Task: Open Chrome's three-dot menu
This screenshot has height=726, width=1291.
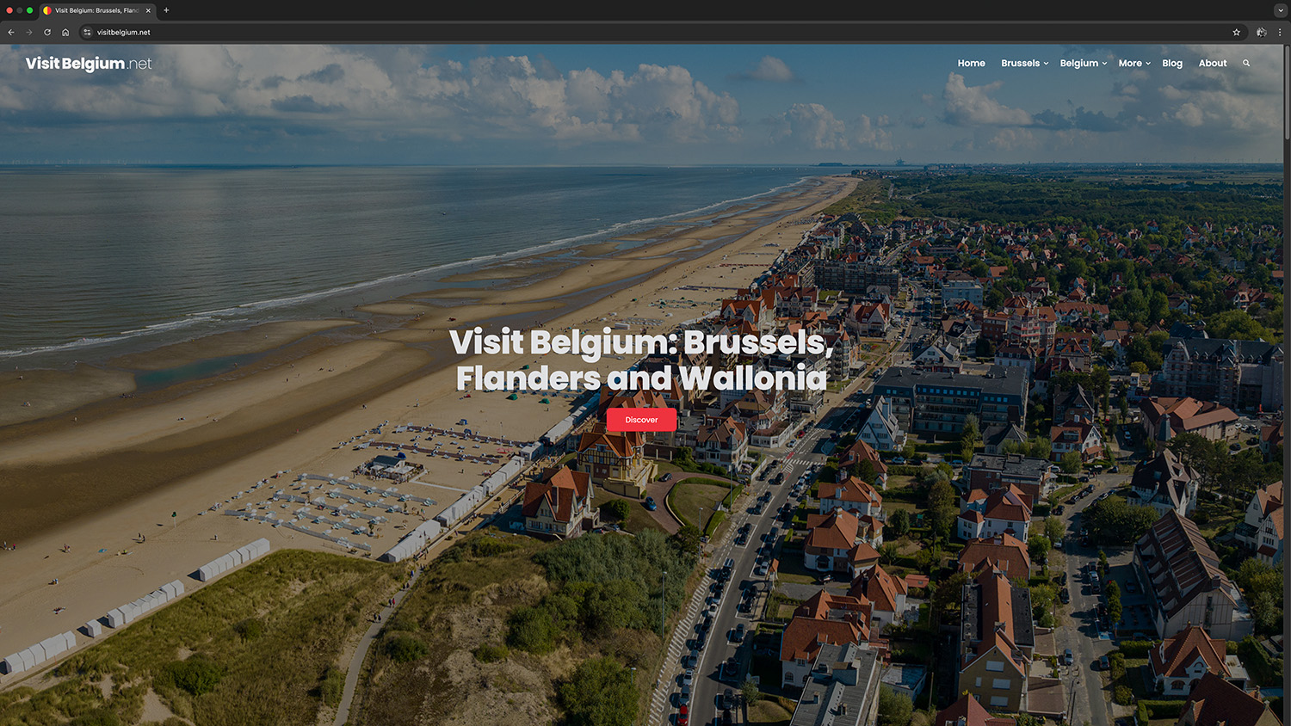Action: pos(1280,33)
